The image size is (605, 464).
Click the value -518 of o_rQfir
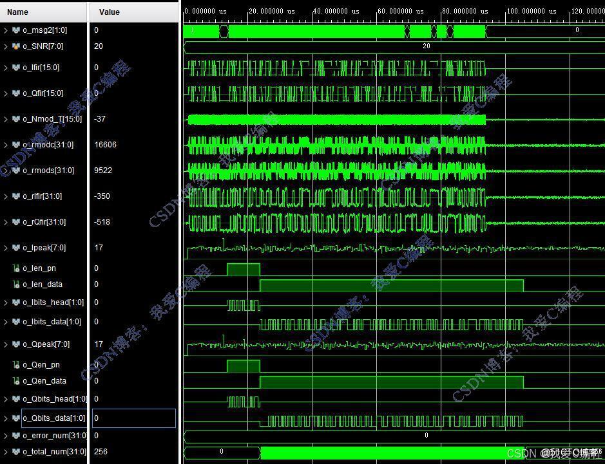click(102, 222)
